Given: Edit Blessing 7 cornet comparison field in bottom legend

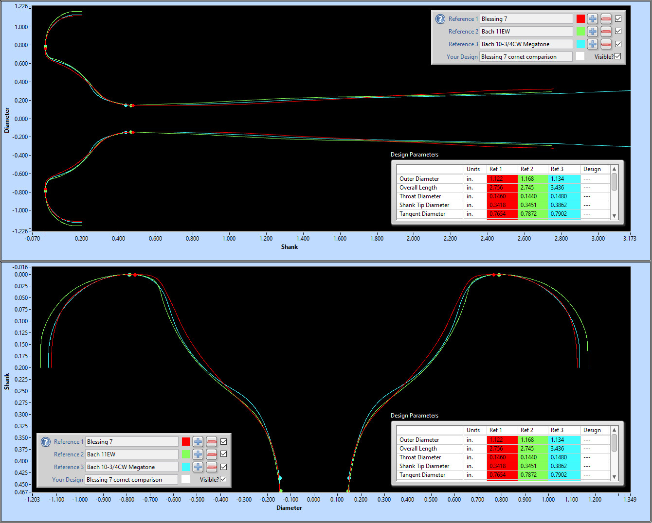Looking at the screenshot, I should click(131, 480).
